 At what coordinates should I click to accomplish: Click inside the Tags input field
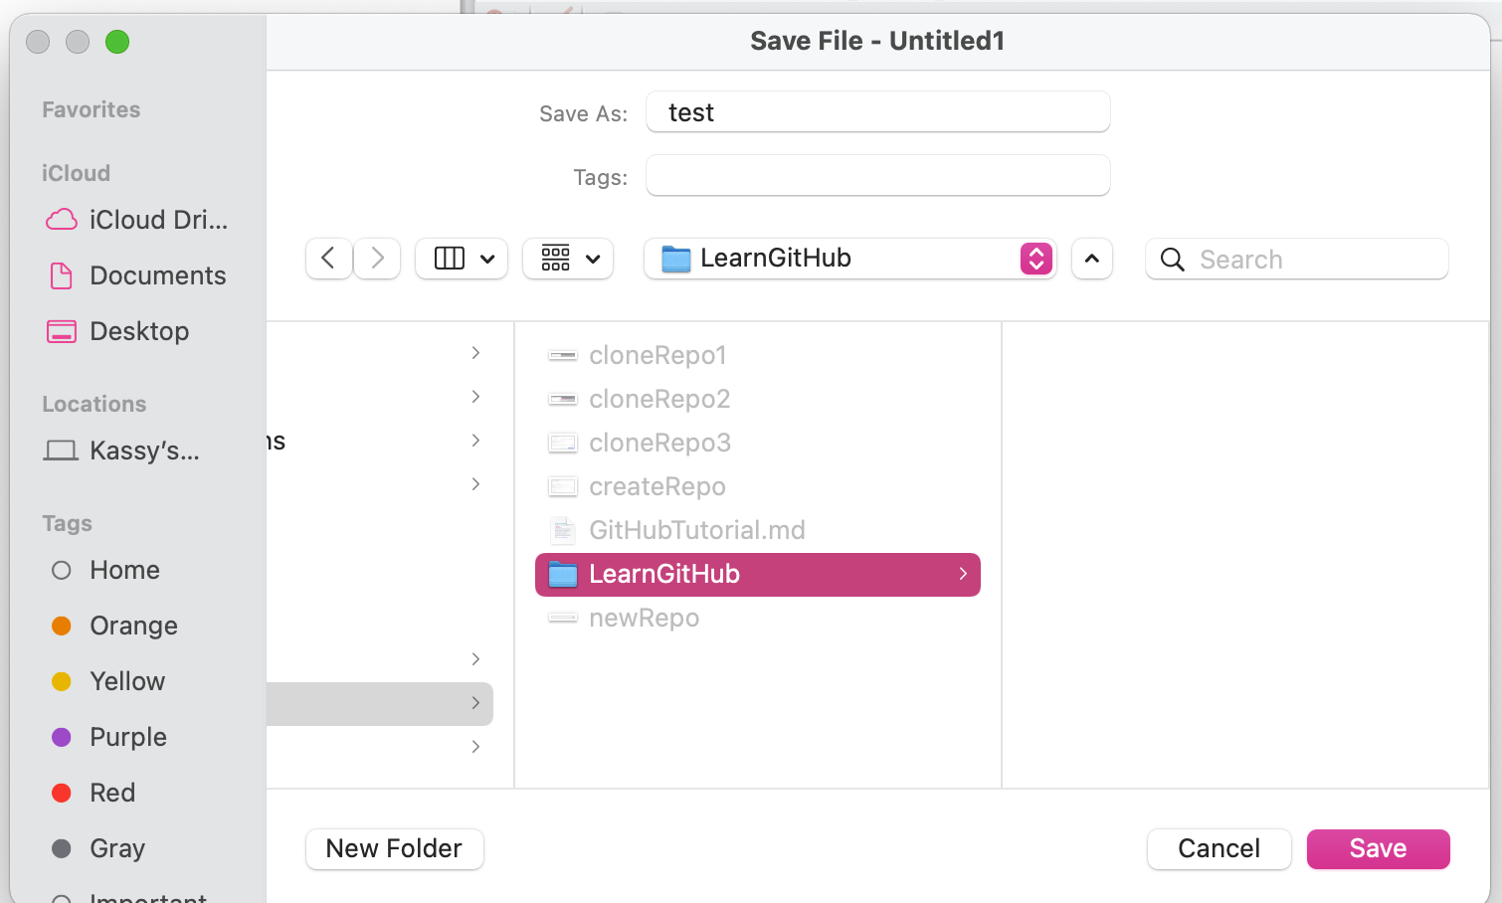tap(877, 175)
